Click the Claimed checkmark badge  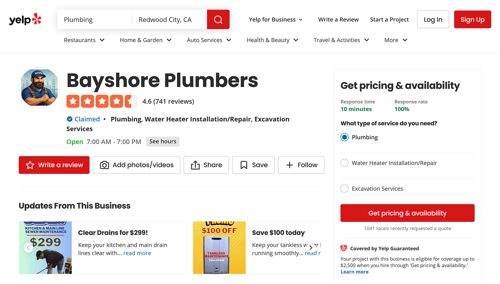click(69, 119)
